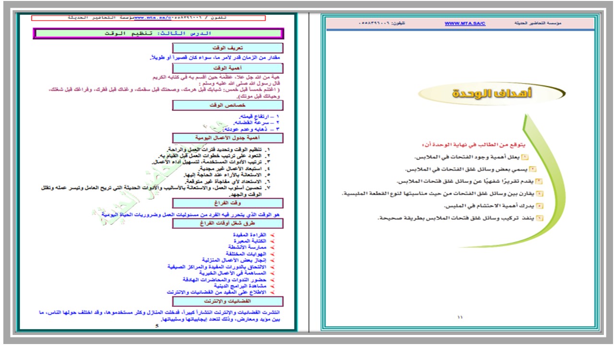614x345 pixels.
Task: Click the phone number in right page header
Action: click(x=382, y=23)
